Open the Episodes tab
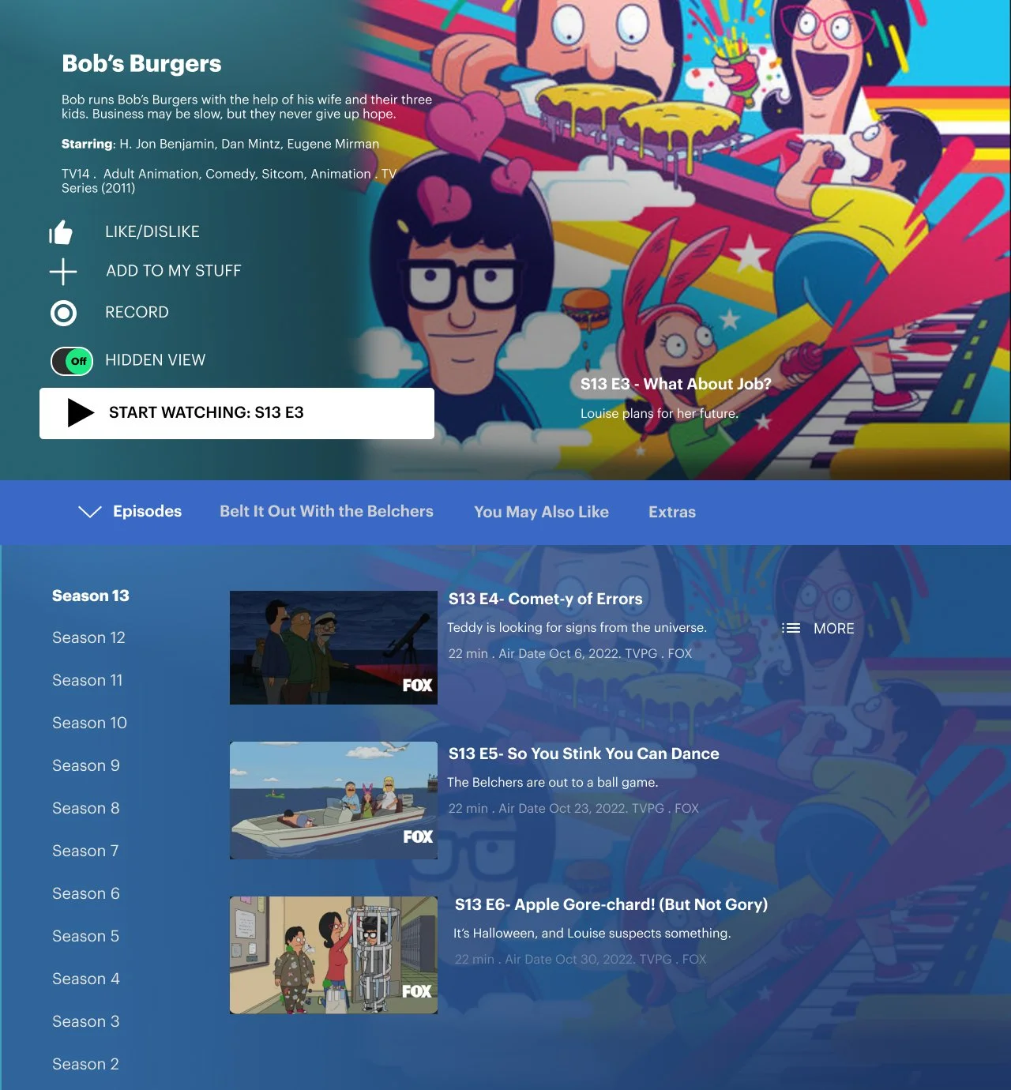 click(147, 511)
